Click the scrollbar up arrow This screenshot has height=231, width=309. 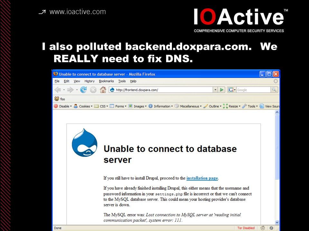[x=277, y=112]
